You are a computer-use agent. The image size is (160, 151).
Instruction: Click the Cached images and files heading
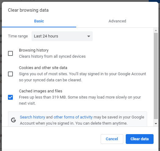tap(41, 91)
